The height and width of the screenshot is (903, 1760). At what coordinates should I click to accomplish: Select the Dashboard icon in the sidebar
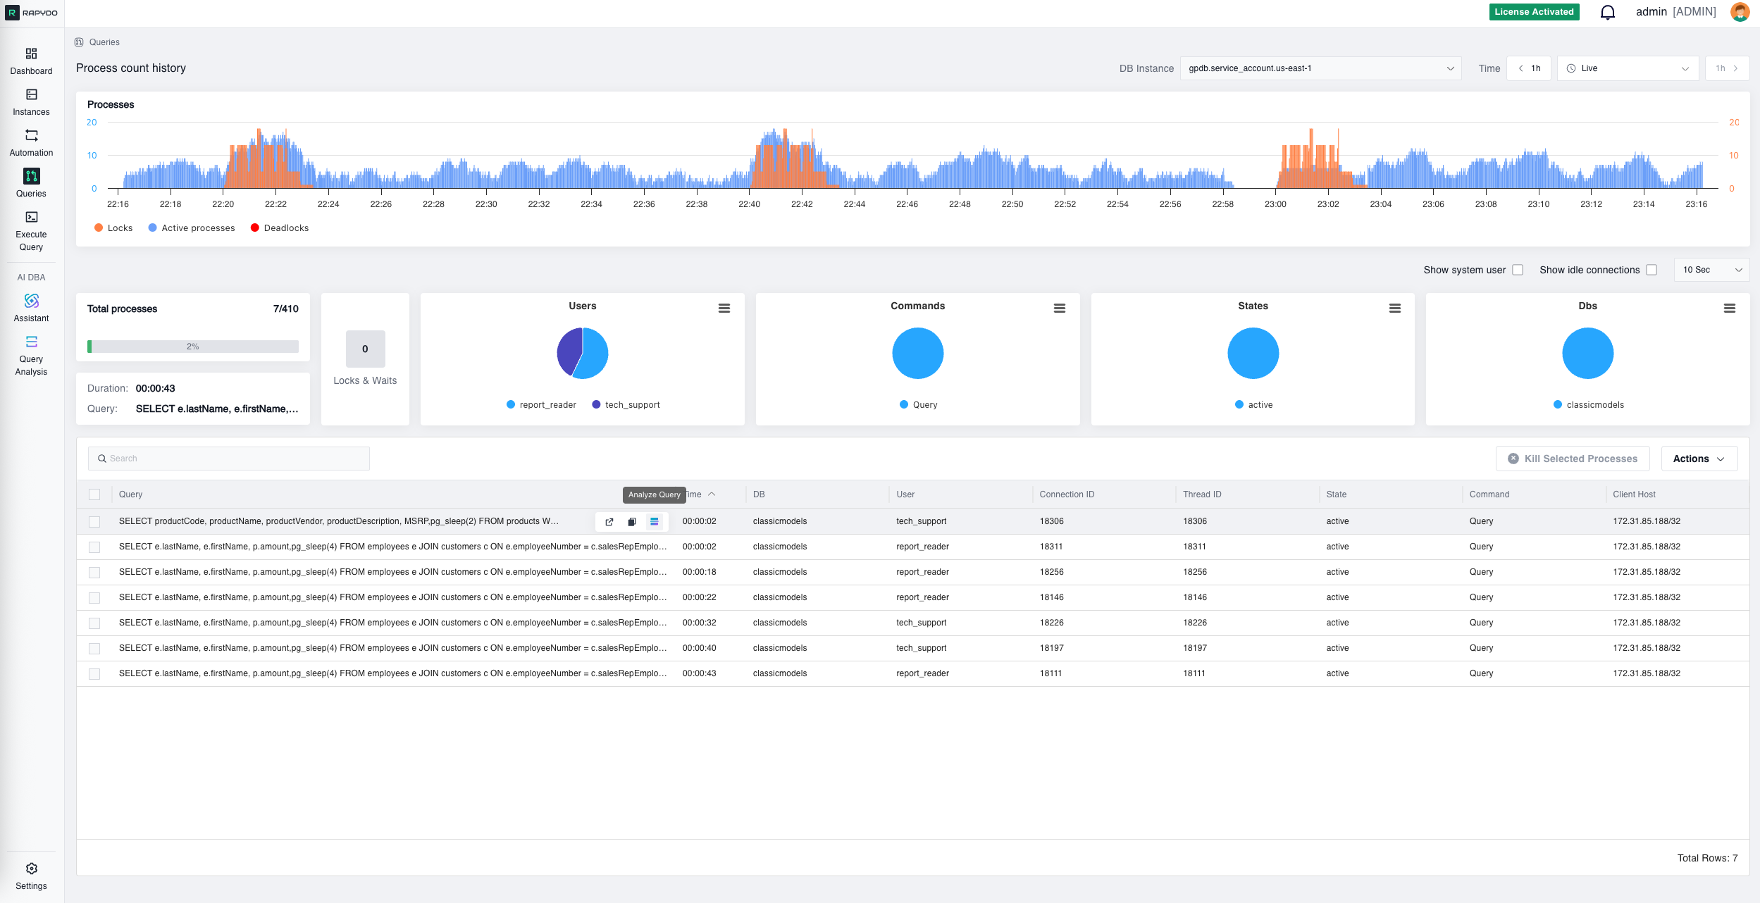click(x=31, y=60)
